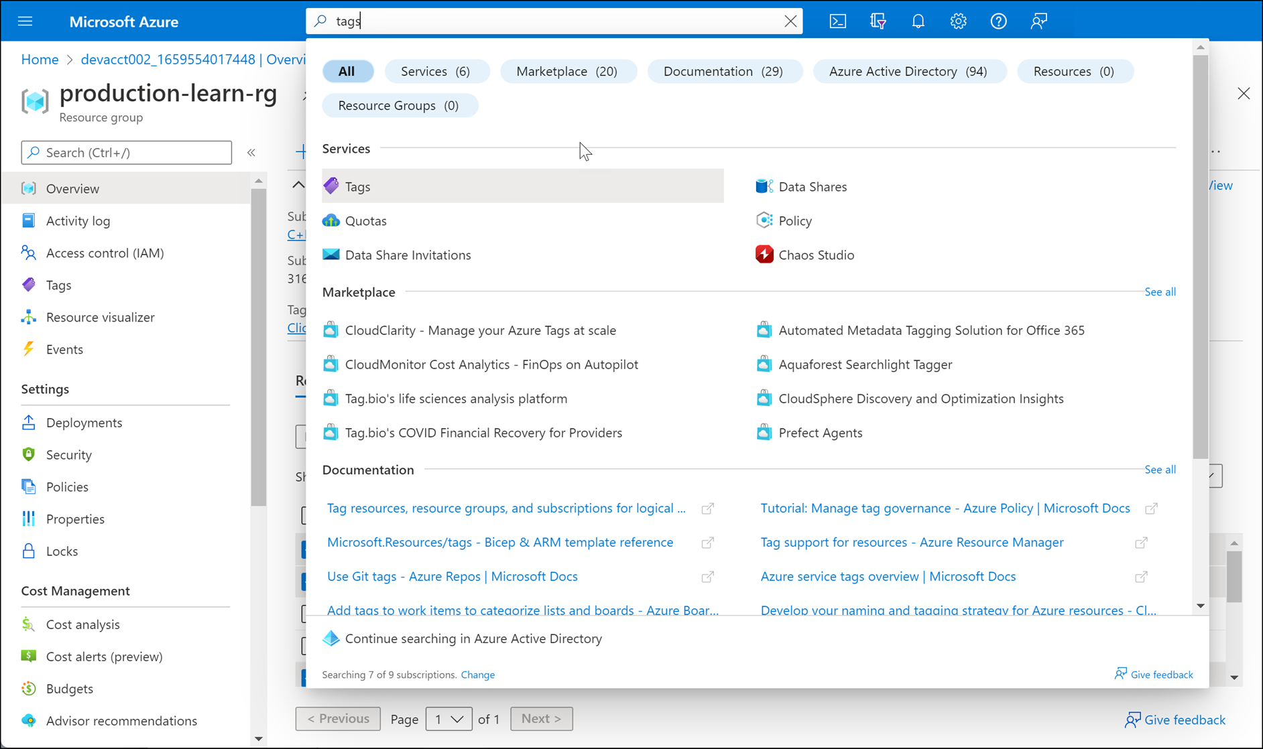Collapse the sidebar with double chevron

coord(251,153)
